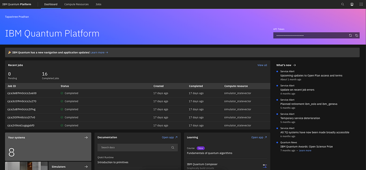Open Fundamentals of quantum algorithms course
This screenshot has width=366, height=170.
(210, 153)
